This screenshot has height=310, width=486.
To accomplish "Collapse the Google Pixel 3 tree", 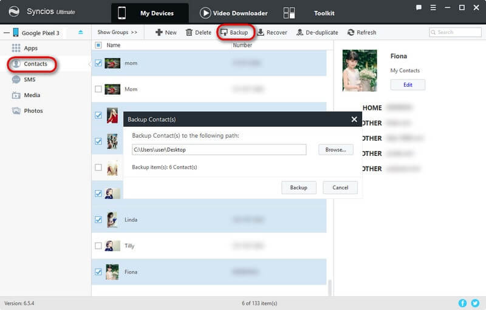I will click(7, 33).
